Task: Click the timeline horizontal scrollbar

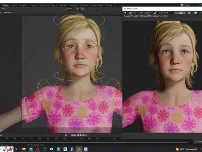Action: point(94,142)
